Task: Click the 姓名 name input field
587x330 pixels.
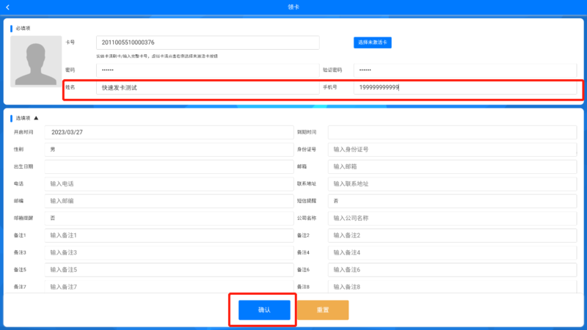Action: pyautogui.click(x=208, y=87)
